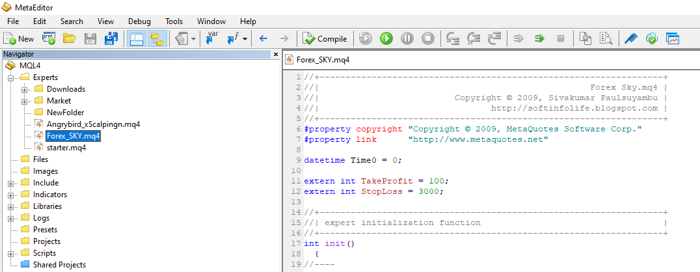Save the current file with the floppy icon
Image resolution: width=700 pixels, height=272 pixels.
pyautogui.click(x=90, y=39)
